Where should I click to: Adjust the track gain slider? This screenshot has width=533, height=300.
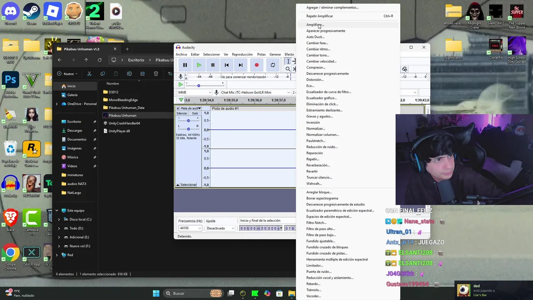188,120
